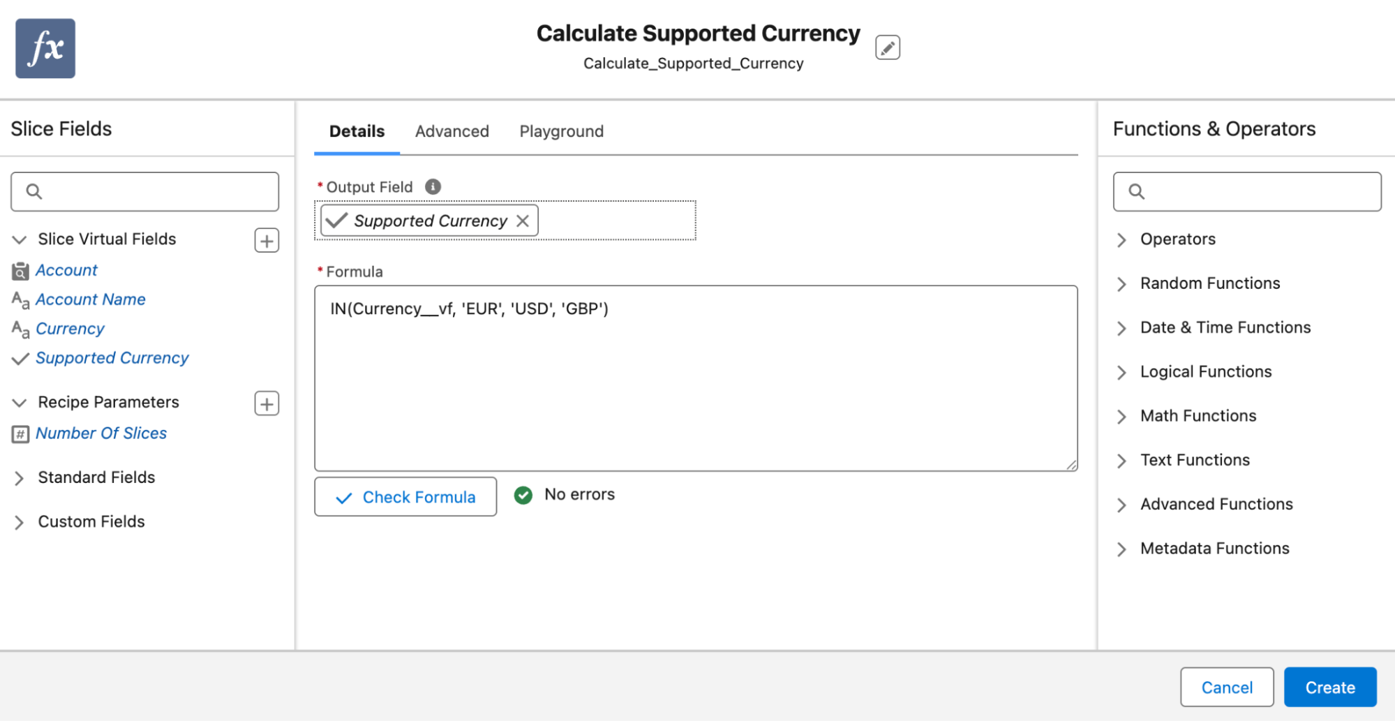This screenshot has height=721, width=1395.
Task: Open the Playground tab
Action: point(561,131)
